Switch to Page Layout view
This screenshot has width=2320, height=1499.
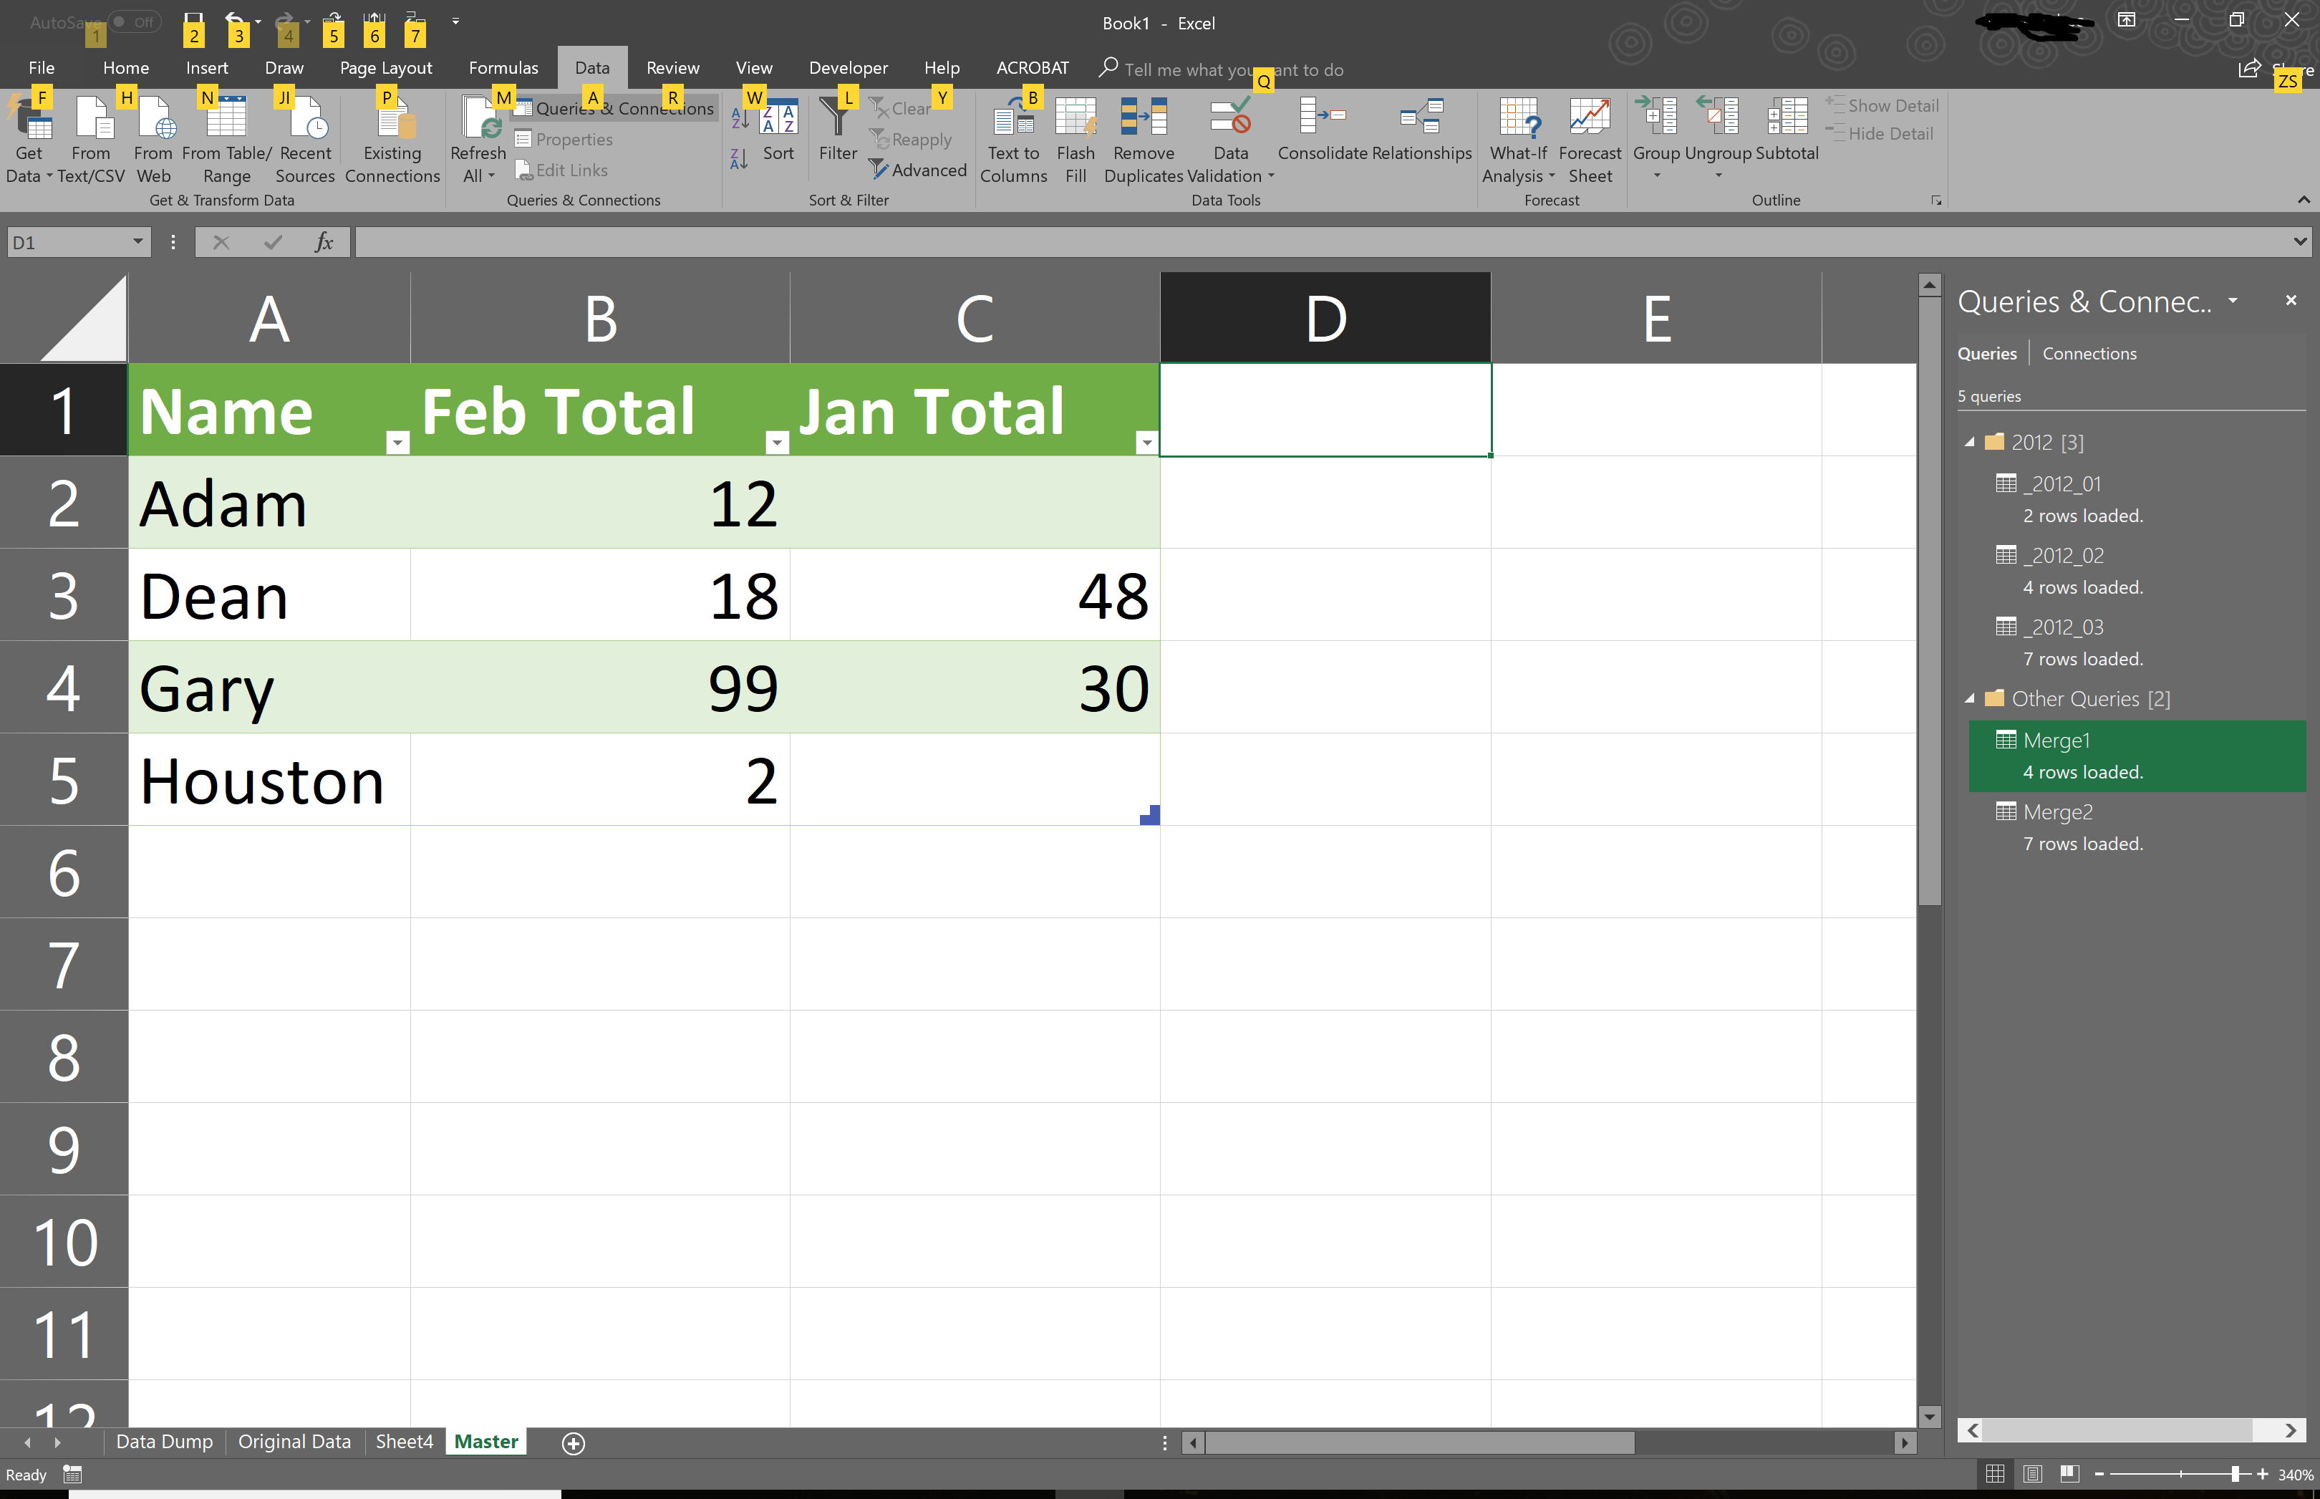2032,1474
